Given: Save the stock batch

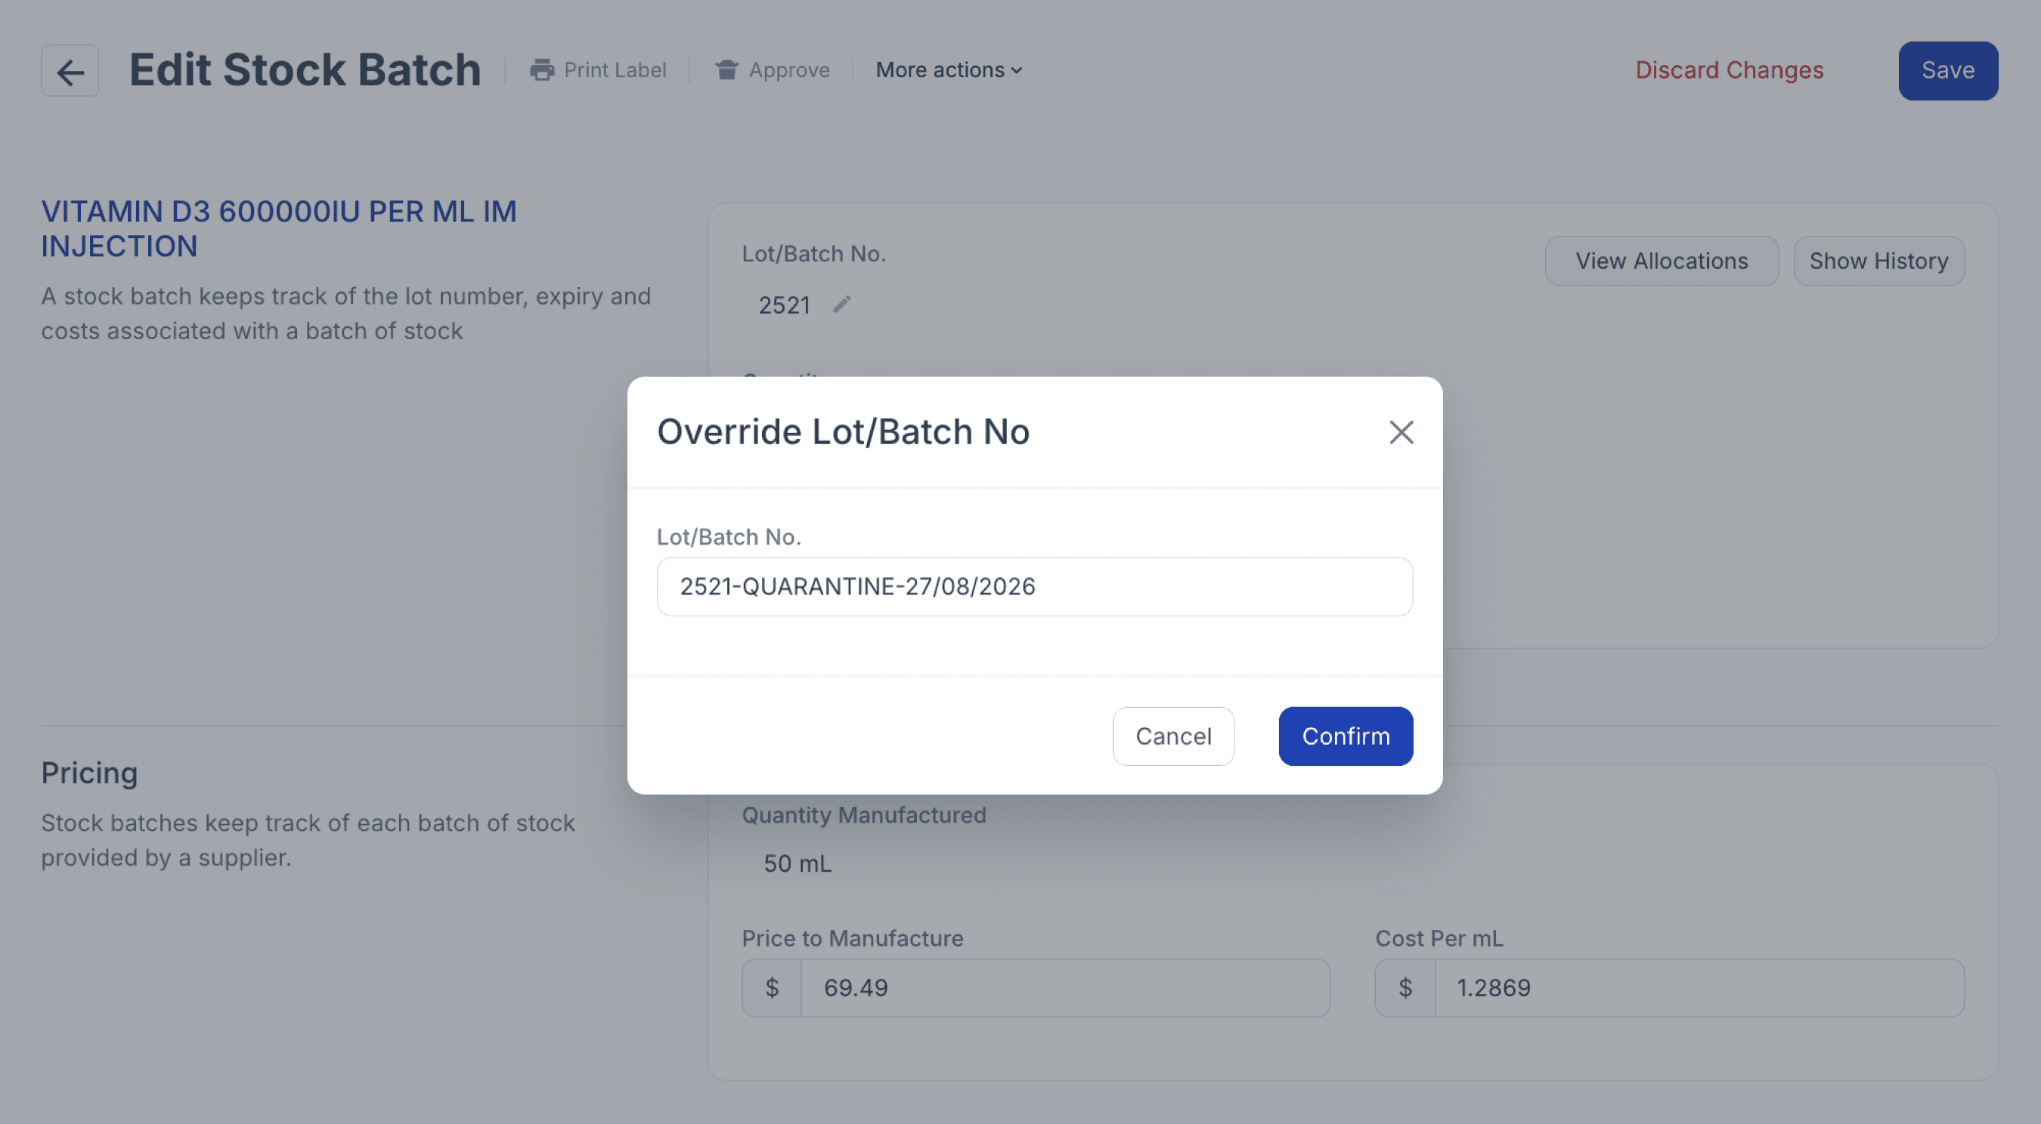Looking at the screenshot, I should tap(1947, 70).
